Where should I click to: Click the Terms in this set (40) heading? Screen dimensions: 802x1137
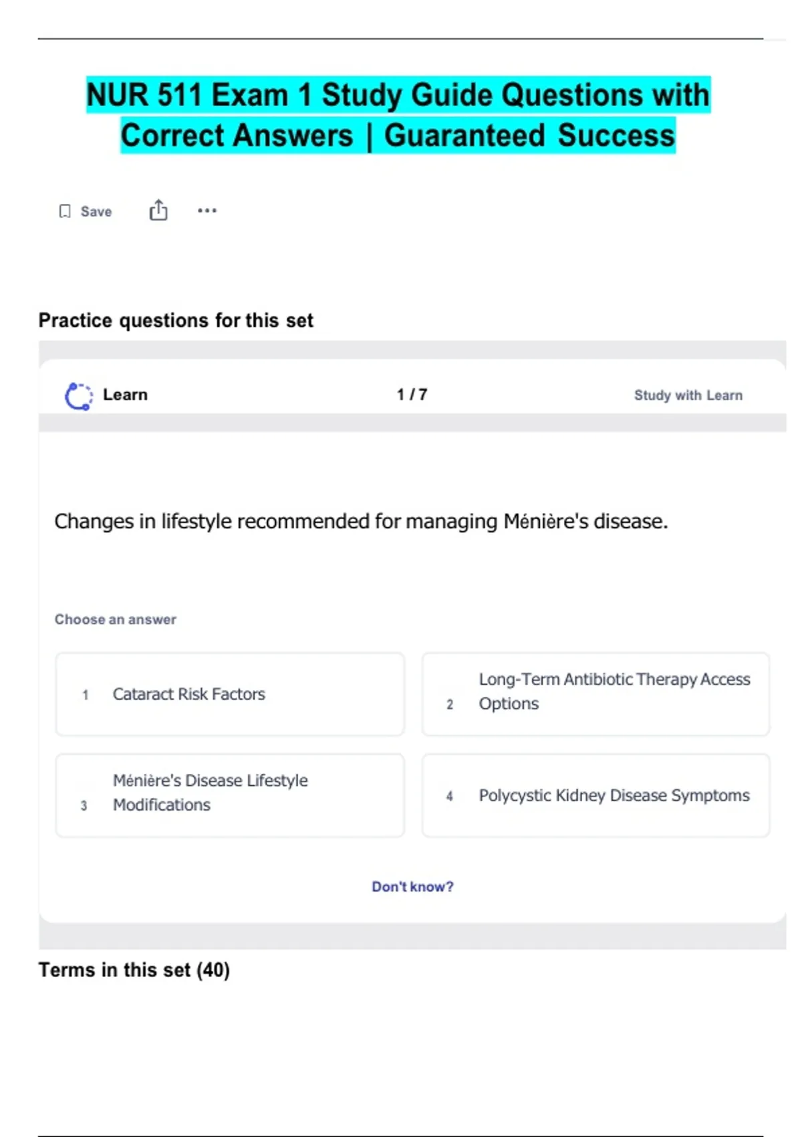pos(134,970)
